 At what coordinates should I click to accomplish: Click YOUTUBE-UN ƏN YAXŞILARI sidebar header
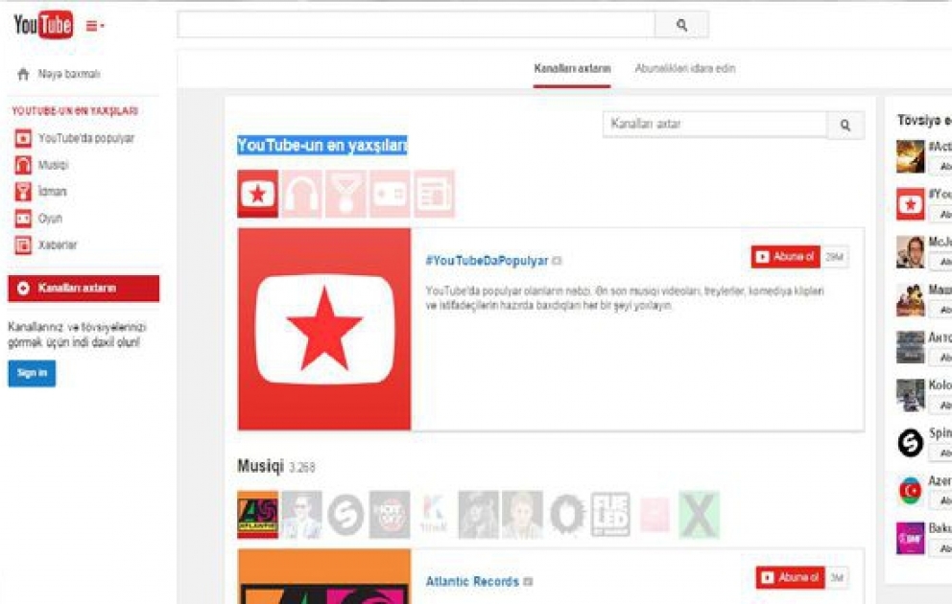[x=75, y=111]
